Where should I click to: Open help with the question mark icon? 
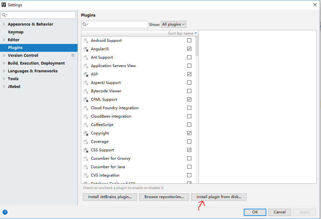(5, 212)
